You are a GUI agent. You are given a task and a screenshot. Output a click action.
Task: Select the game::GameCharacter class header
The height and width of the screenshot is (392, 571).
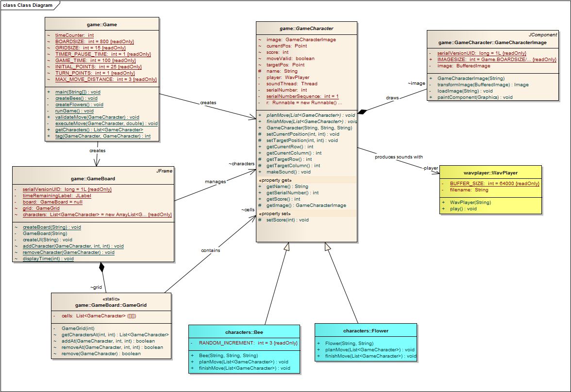coord(306,29)
